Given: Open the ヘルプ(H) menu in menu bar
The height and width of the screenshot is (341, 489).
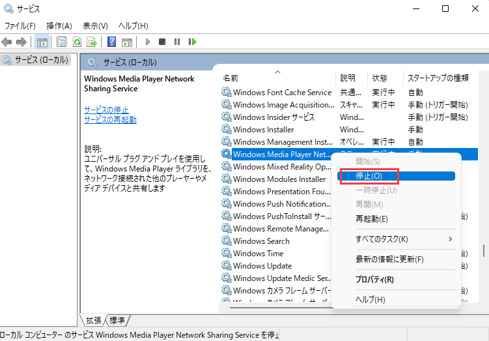Looking at the screenshot, I should point(133,25).
